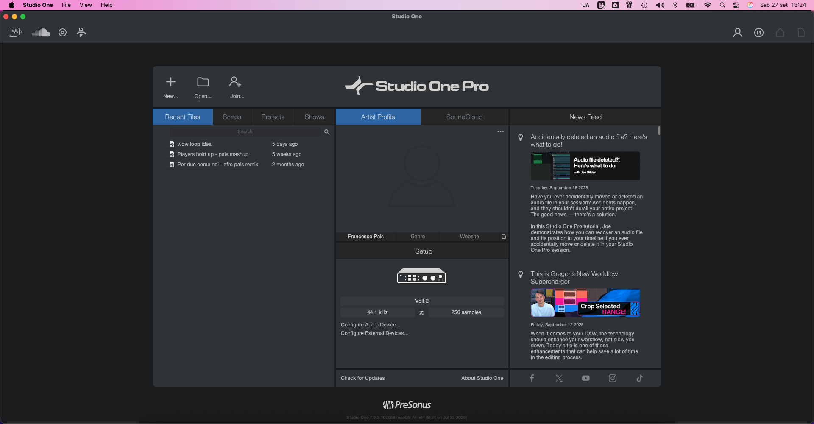Click the Accidentally deleted an audio file headline
Image resolution: width=814 pixels, height=424 pixels.
(x=589, y=141)
